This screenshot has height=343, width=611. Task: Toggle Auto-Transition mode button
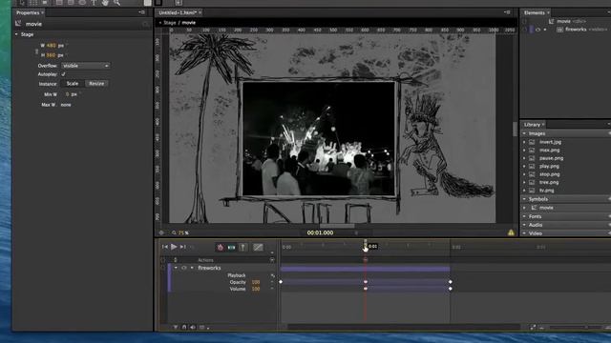(231, 248)
